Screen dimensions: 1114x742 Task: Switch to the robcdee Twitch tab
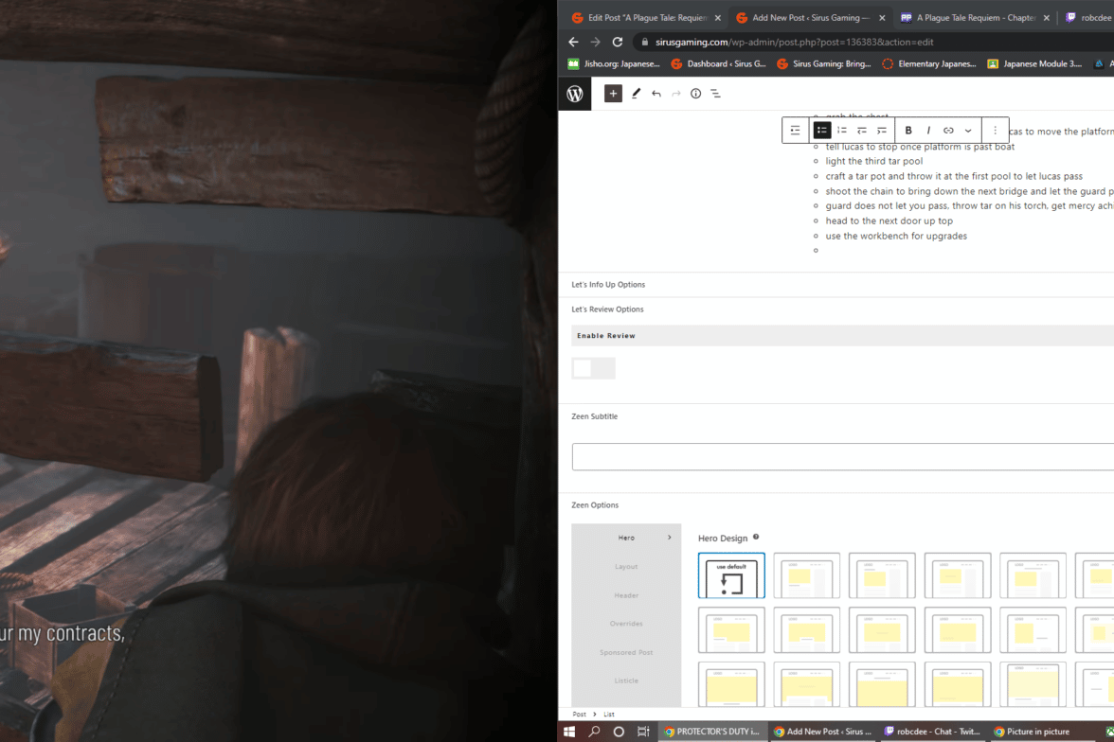1089,18
